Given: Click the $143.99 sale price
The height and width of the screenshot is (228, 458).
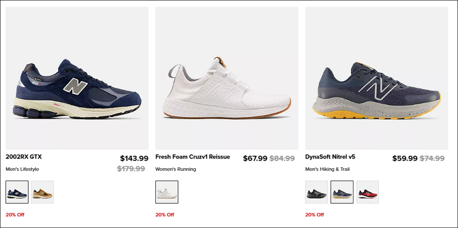Looking at the screenshot, I should (134, 158).
